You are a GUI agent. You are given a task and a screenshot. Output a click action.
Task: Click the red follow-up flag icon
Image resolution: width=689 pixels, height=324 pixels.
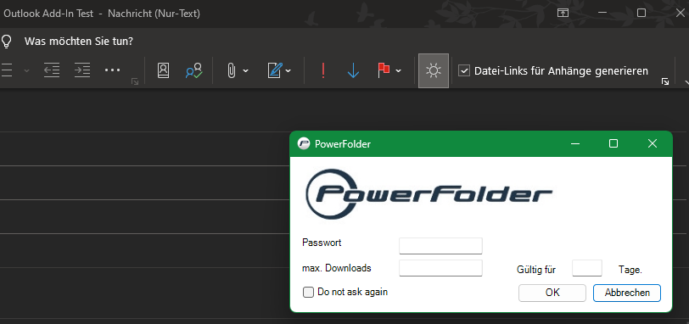pos(384,70)
